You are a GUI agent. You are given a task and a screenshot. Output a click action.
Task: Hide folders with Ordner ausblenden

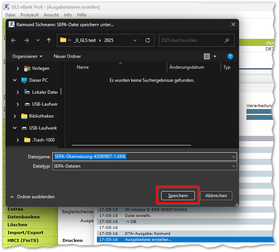click(33, 197)
